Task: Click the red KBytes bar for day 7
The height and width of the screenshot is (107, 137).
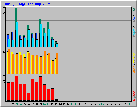Action: tap(32, 90)
